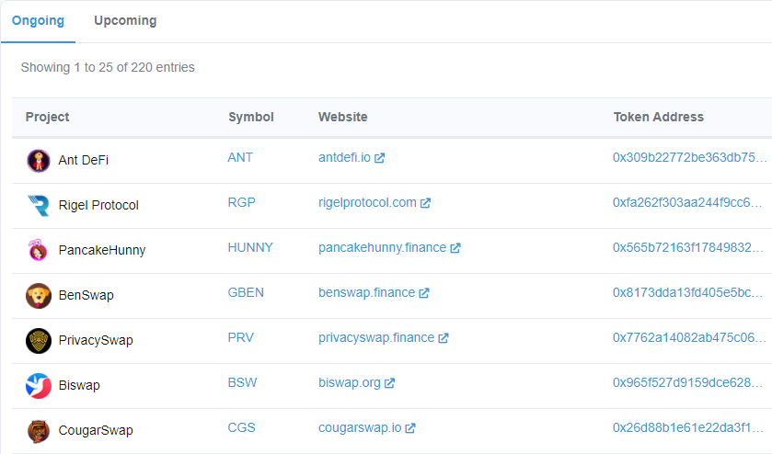Screen dimensions: 772x454
Task: Open the CGS symbol link
Action: coord(241,428)
